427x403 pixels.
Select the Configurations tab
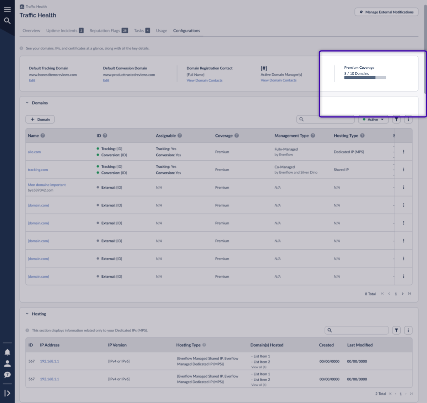click(186, 31)
